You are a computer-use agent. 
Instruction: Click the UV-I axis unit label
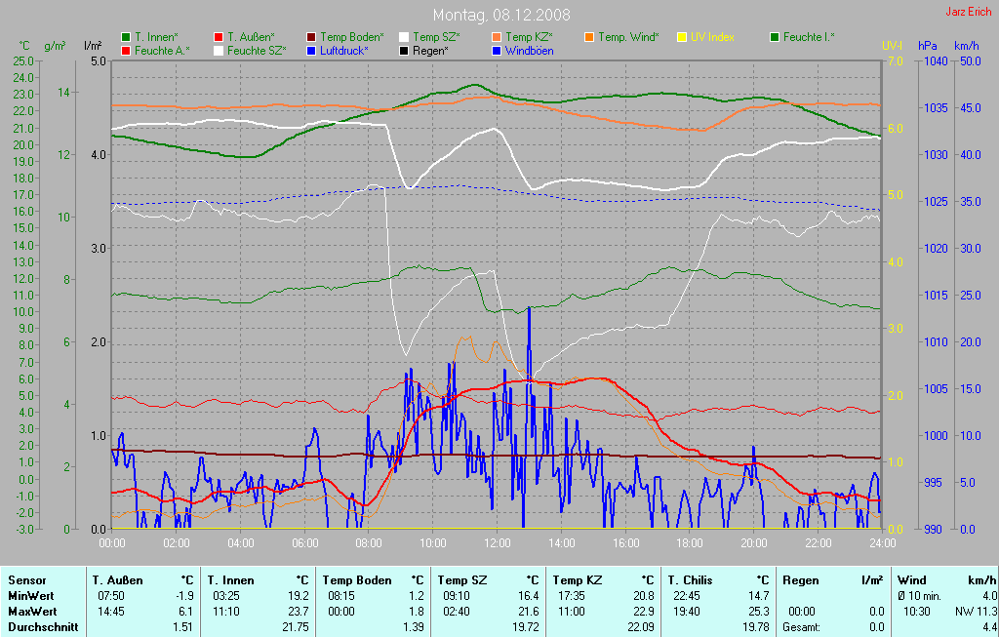pos(892,46)
